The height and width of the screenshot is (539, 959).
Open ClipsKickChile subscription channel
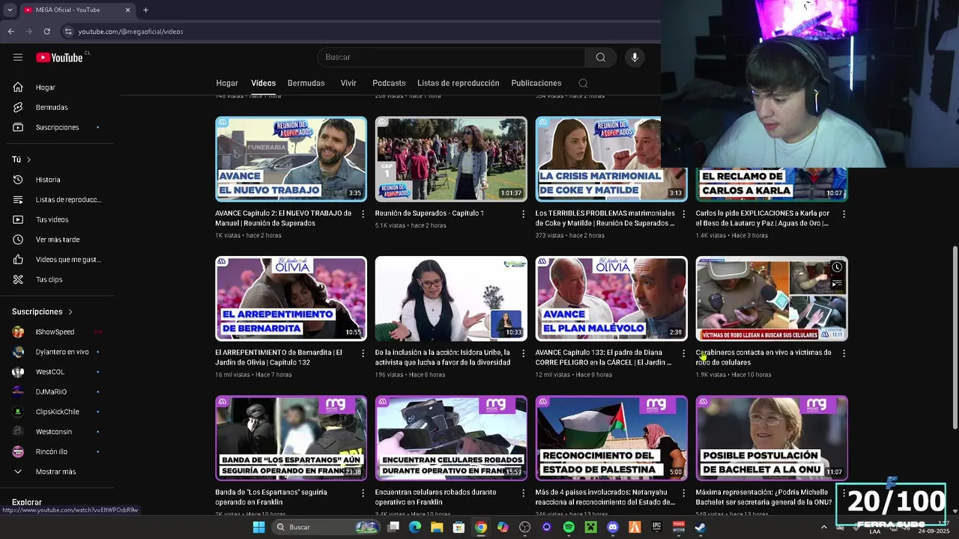coord(58,412)
